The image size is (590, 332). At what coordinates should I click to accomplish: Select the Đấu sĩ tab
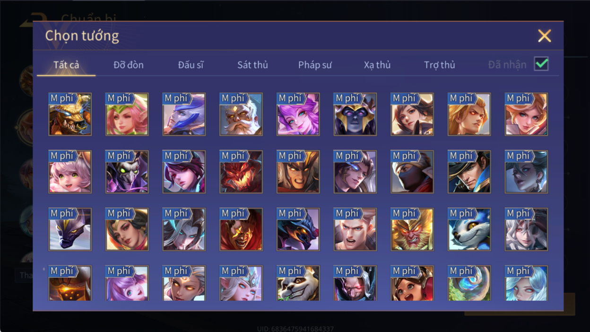[x=191, y=65]
